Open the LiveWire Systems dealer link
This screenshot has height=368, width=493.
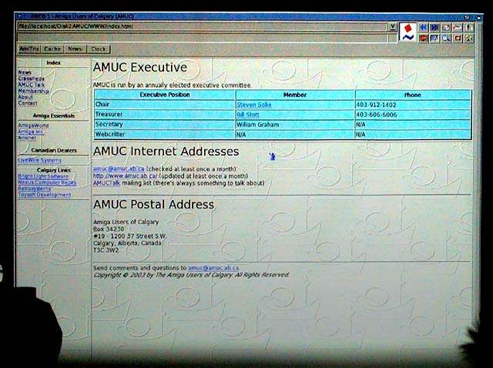39,160
